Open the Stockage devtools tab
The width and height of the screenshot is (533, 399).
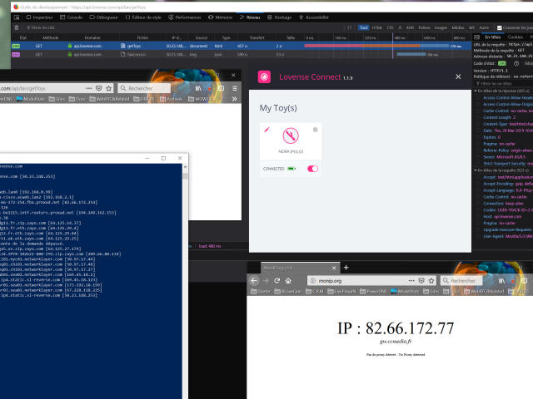click(281, 17)
